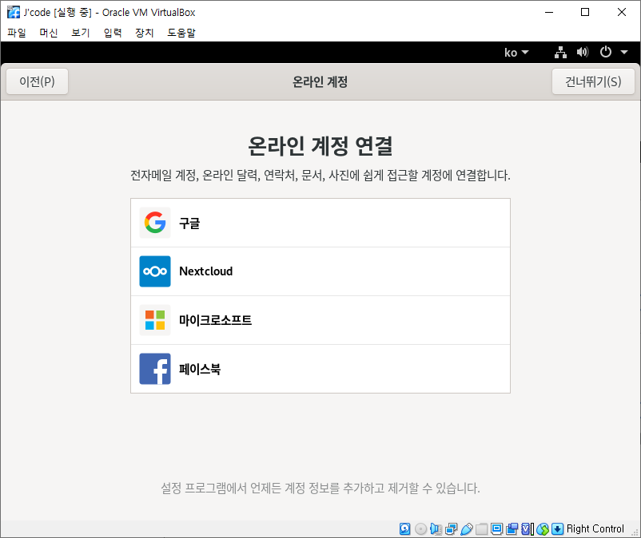Choose the 페이스북 account row
Viewport: 641px width, 538px height.
point(320,369)
